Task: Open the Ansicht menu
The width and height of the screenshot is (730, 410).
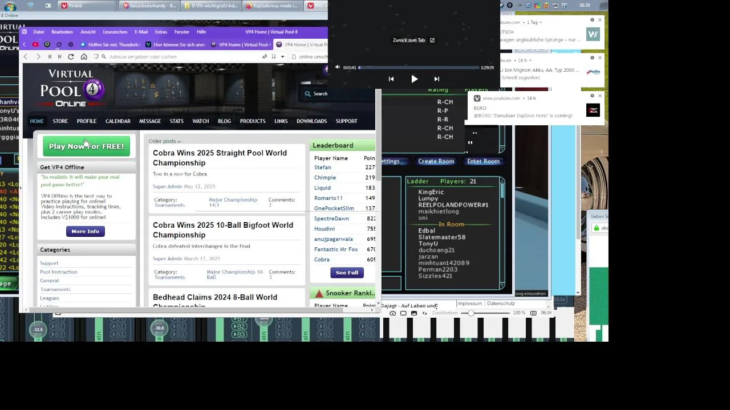Action: (88, 32)
